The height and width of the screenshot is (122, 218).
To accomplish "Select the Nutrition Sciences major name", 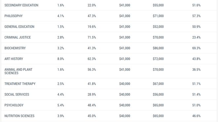I will click(x=19, y=116).
